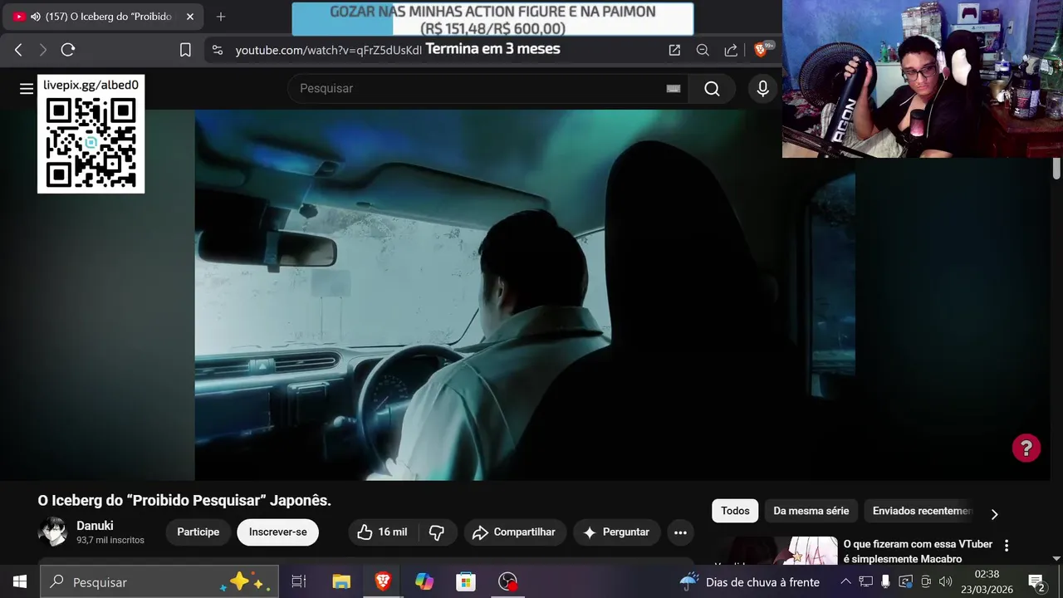This screenshot has width=1063, height=598.
Task: Click the browser address bar URL
Action: pyautogui.click(x=329, y=50)
